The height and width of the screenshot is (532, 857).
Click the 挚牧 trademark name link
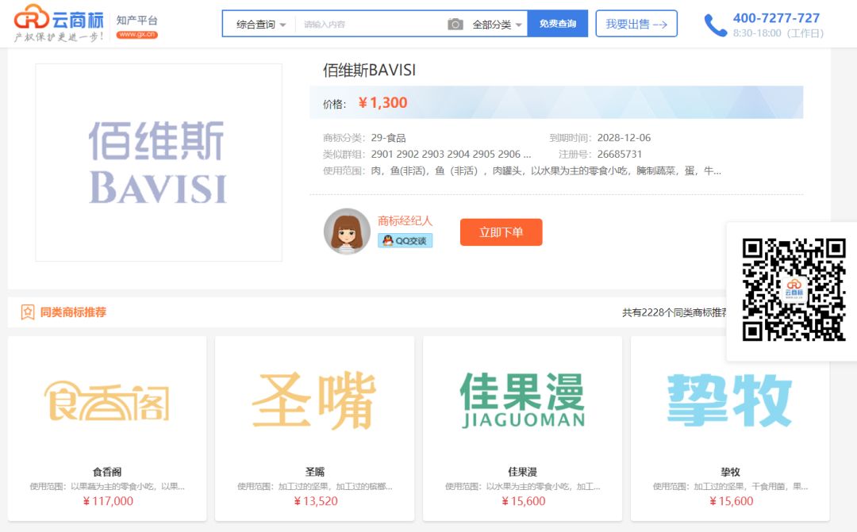[x=730, y=472]
